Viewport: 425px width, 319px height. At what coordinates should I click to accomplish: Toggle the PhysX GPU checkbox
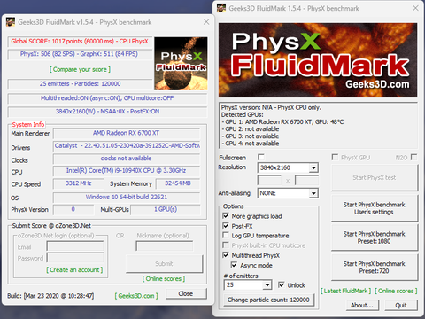tap(335, 157)
